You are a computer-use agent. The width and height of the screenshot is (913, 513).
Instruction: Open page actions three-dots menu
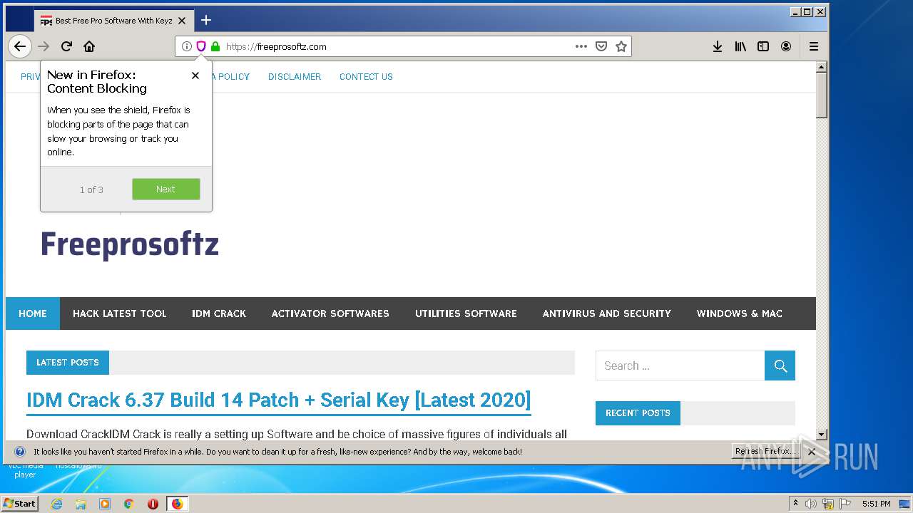[581, 46]
